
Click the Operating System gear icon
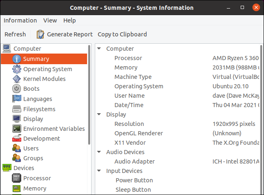pyautogui.click(x=17, y=69)
